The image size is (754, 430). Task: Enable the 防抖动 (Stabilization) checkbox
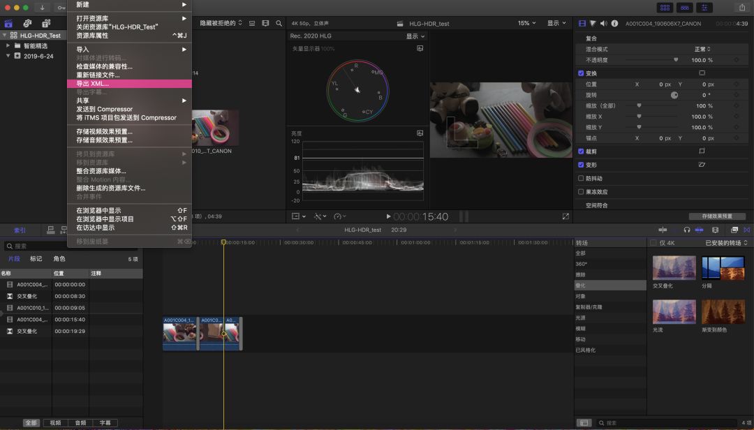coord(581,178)
